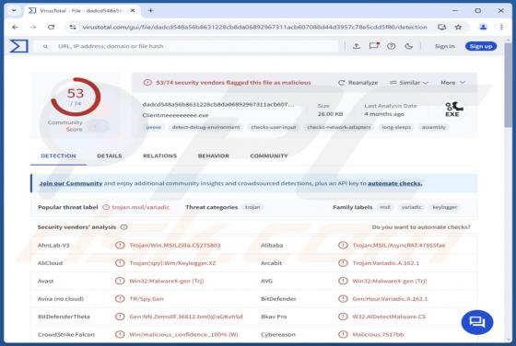Click the Sign up button

tap(481, 46)
